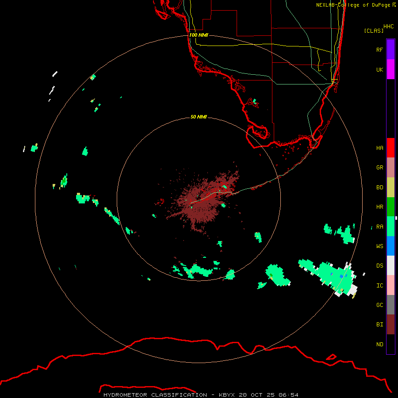Select the IC light pink legend swatch

coord(390,285)
